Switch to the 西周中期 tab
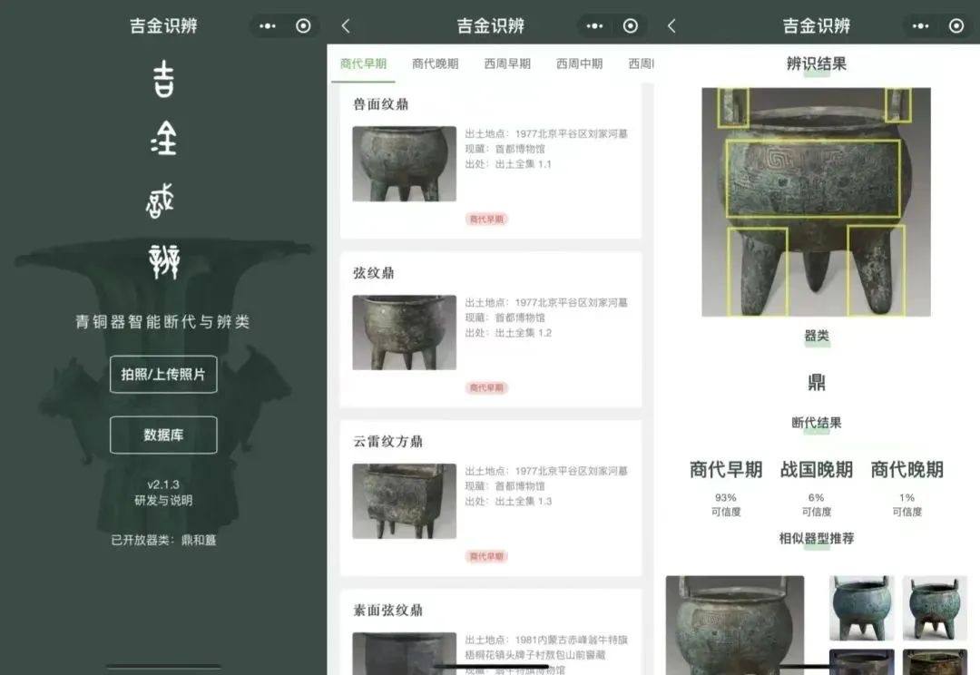The width and height of the screenshot is (980, 675). (580, 64)
